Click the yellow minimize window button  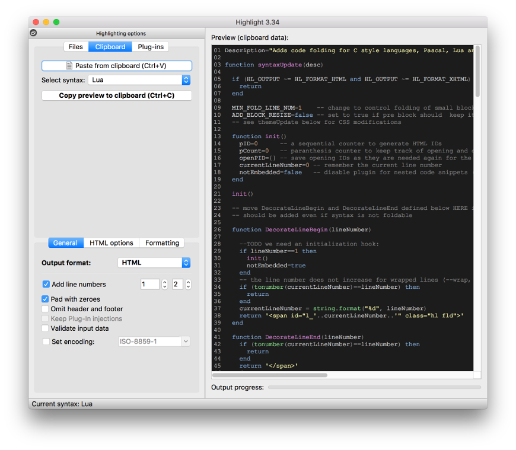coord(46,22)
